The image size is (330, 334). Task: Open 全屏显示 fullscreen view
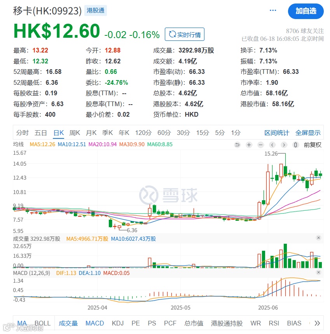pos(308,133)
